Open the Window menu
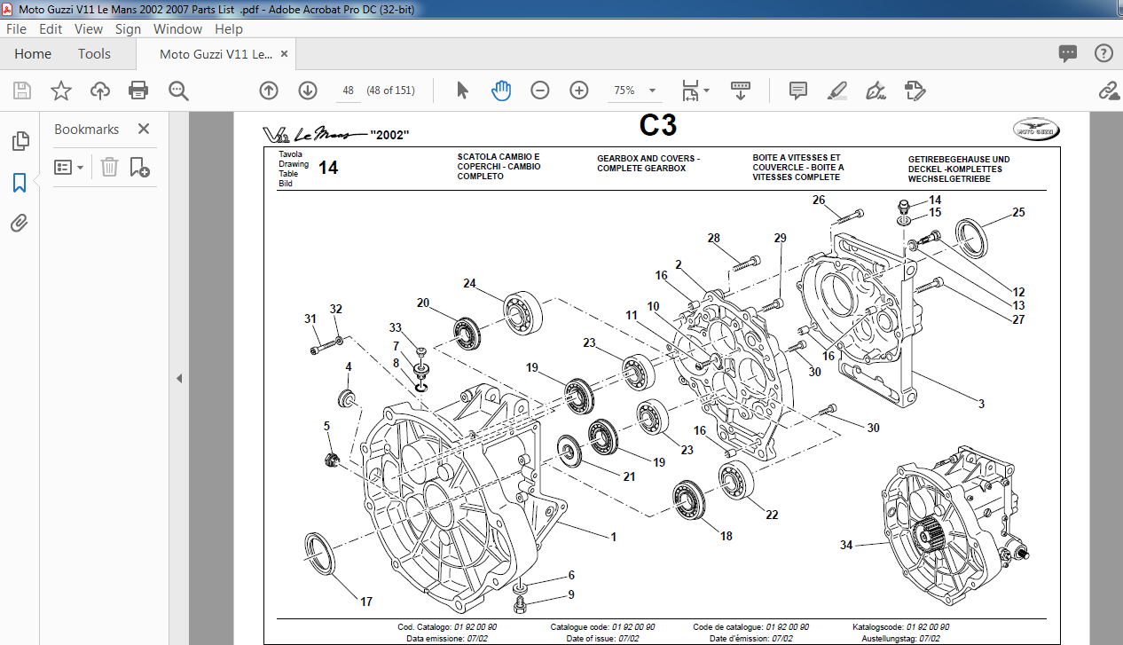Screen dimensions: 1123x645 click(x=177, y=28)
